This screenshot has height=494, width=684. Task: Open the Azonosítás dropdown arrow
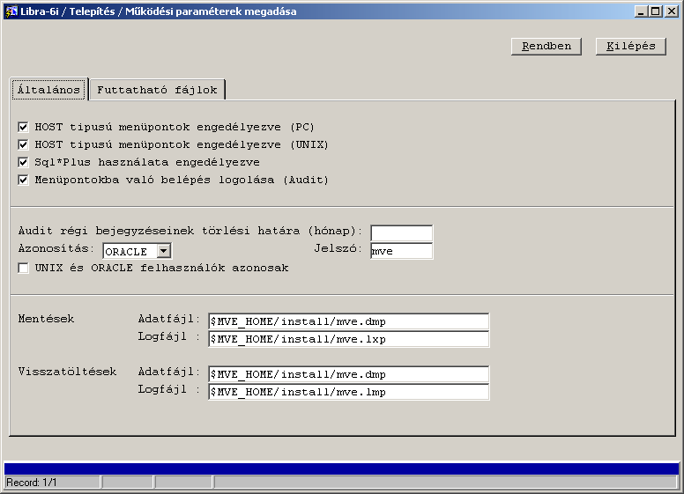click(164, 251)
